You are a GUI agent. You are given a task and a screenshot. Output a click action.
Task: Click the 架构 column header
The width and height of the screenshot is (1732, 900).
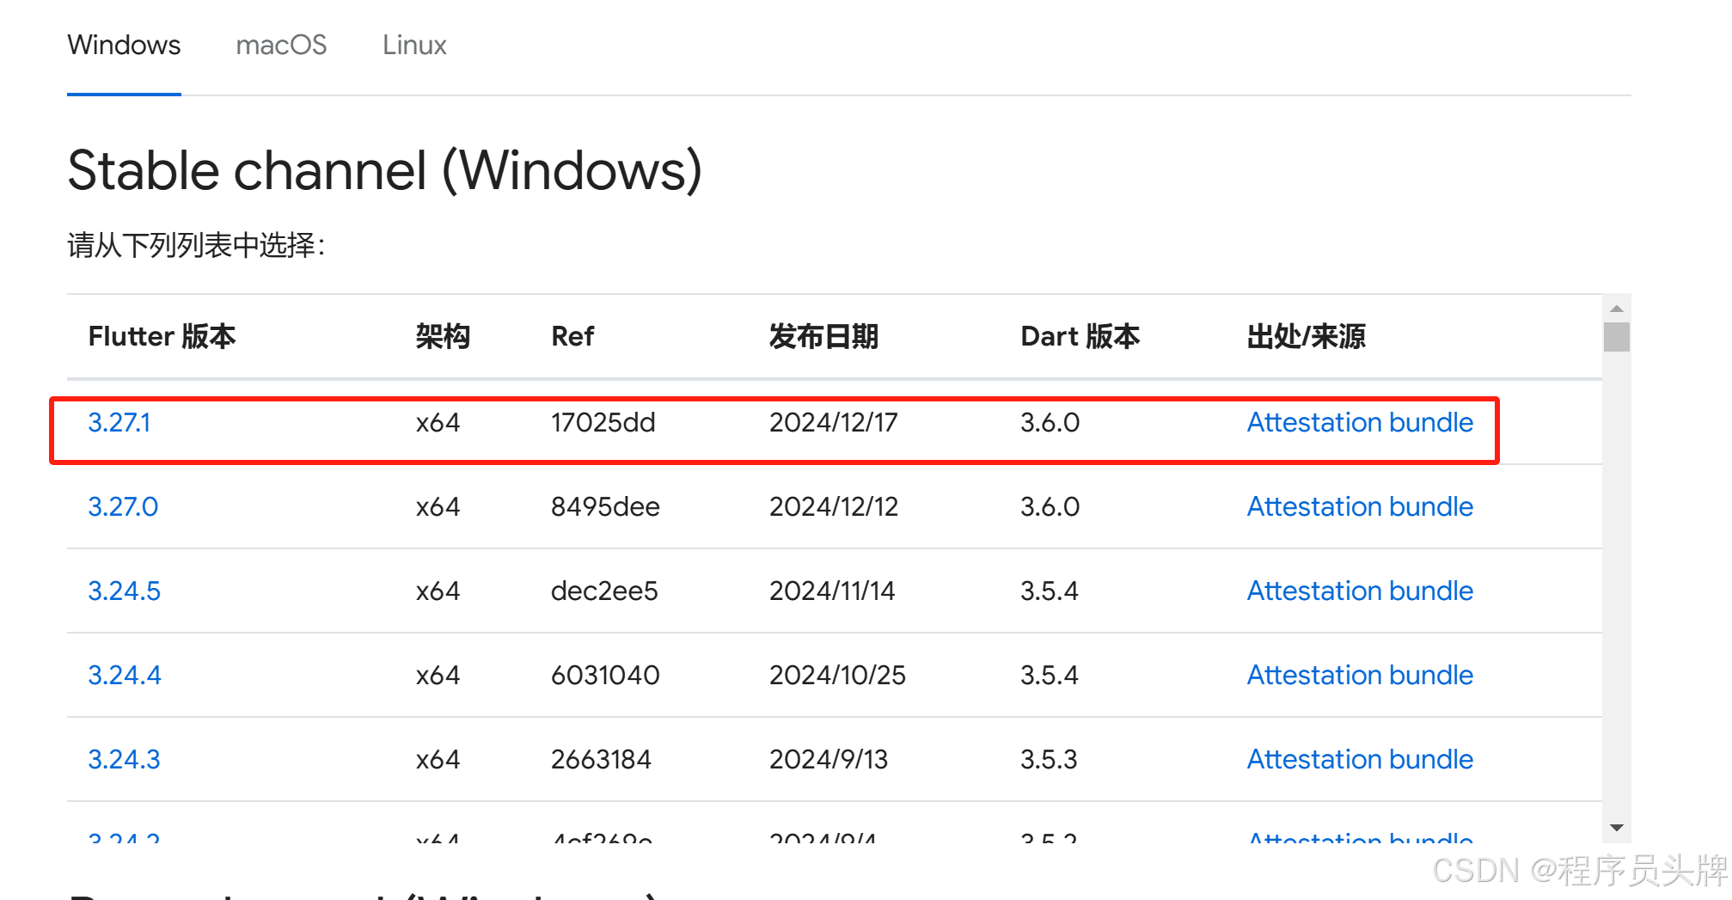point(443,336)
